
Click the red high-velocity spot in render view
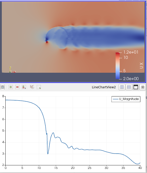pos(47,42)
